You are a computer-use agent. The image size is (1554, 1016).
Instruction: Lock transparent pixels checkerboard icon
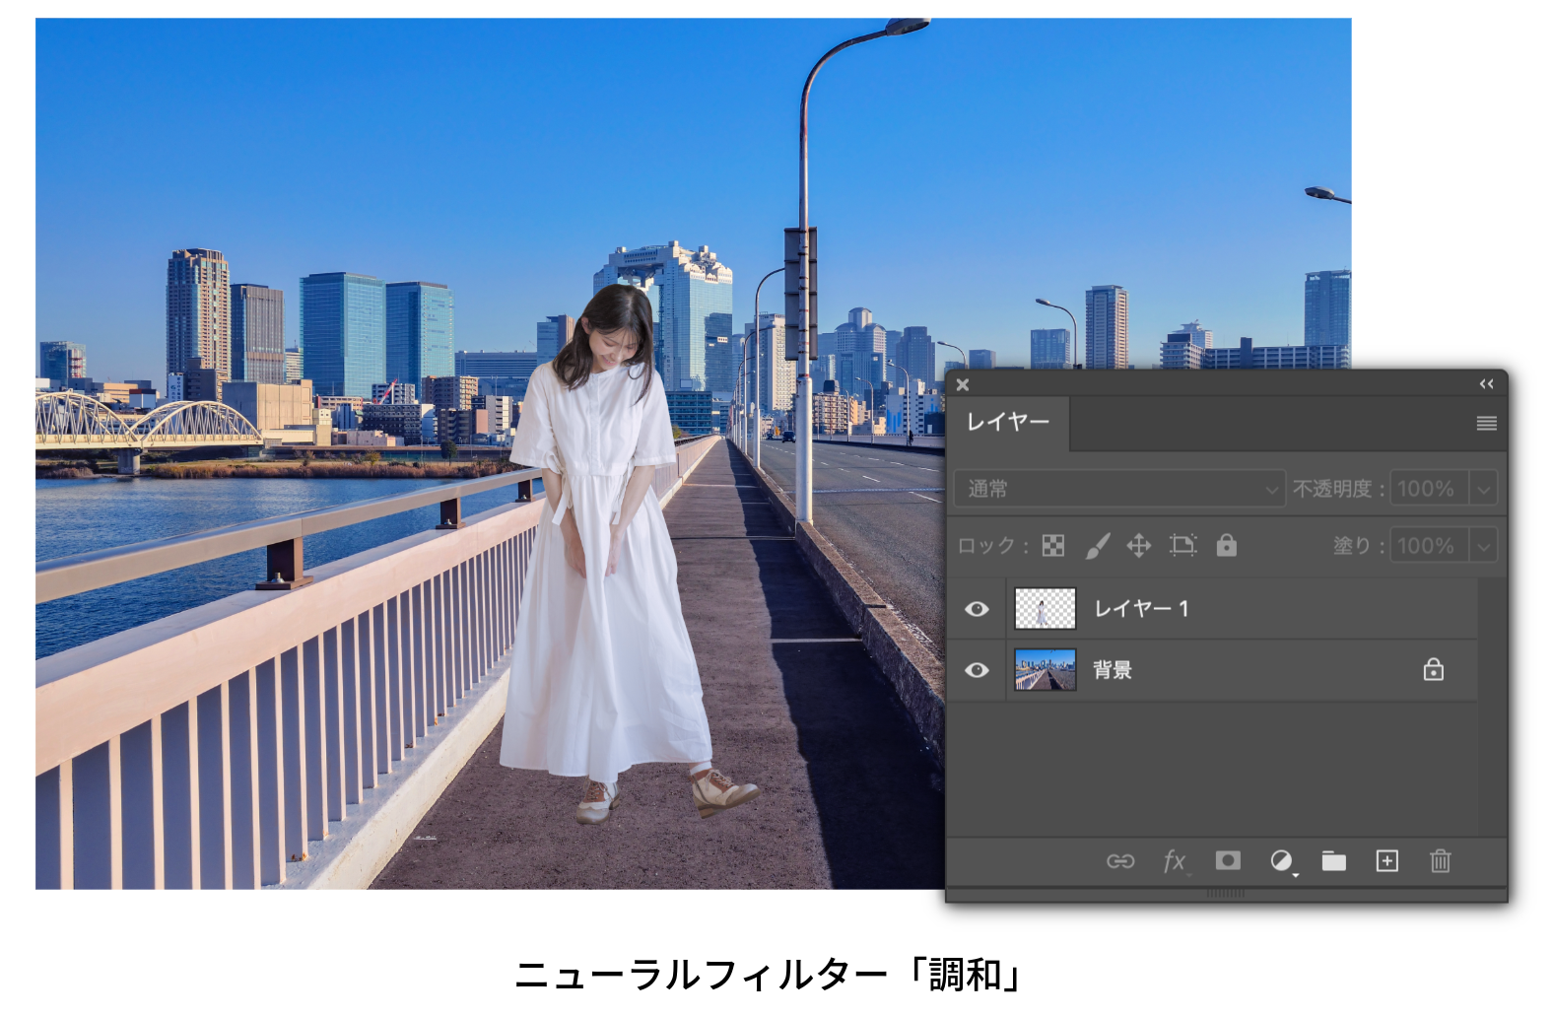1053,546
